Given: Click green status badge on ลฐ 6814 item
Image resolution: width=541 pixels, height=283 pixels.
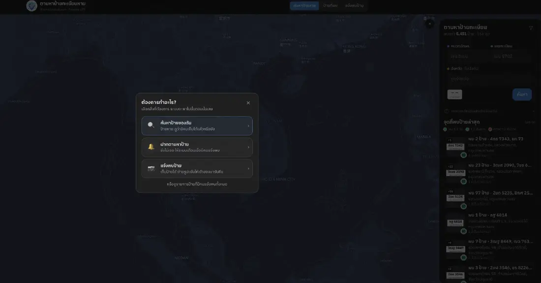Looking at the screenshot, I should click(x=464, y=231).
